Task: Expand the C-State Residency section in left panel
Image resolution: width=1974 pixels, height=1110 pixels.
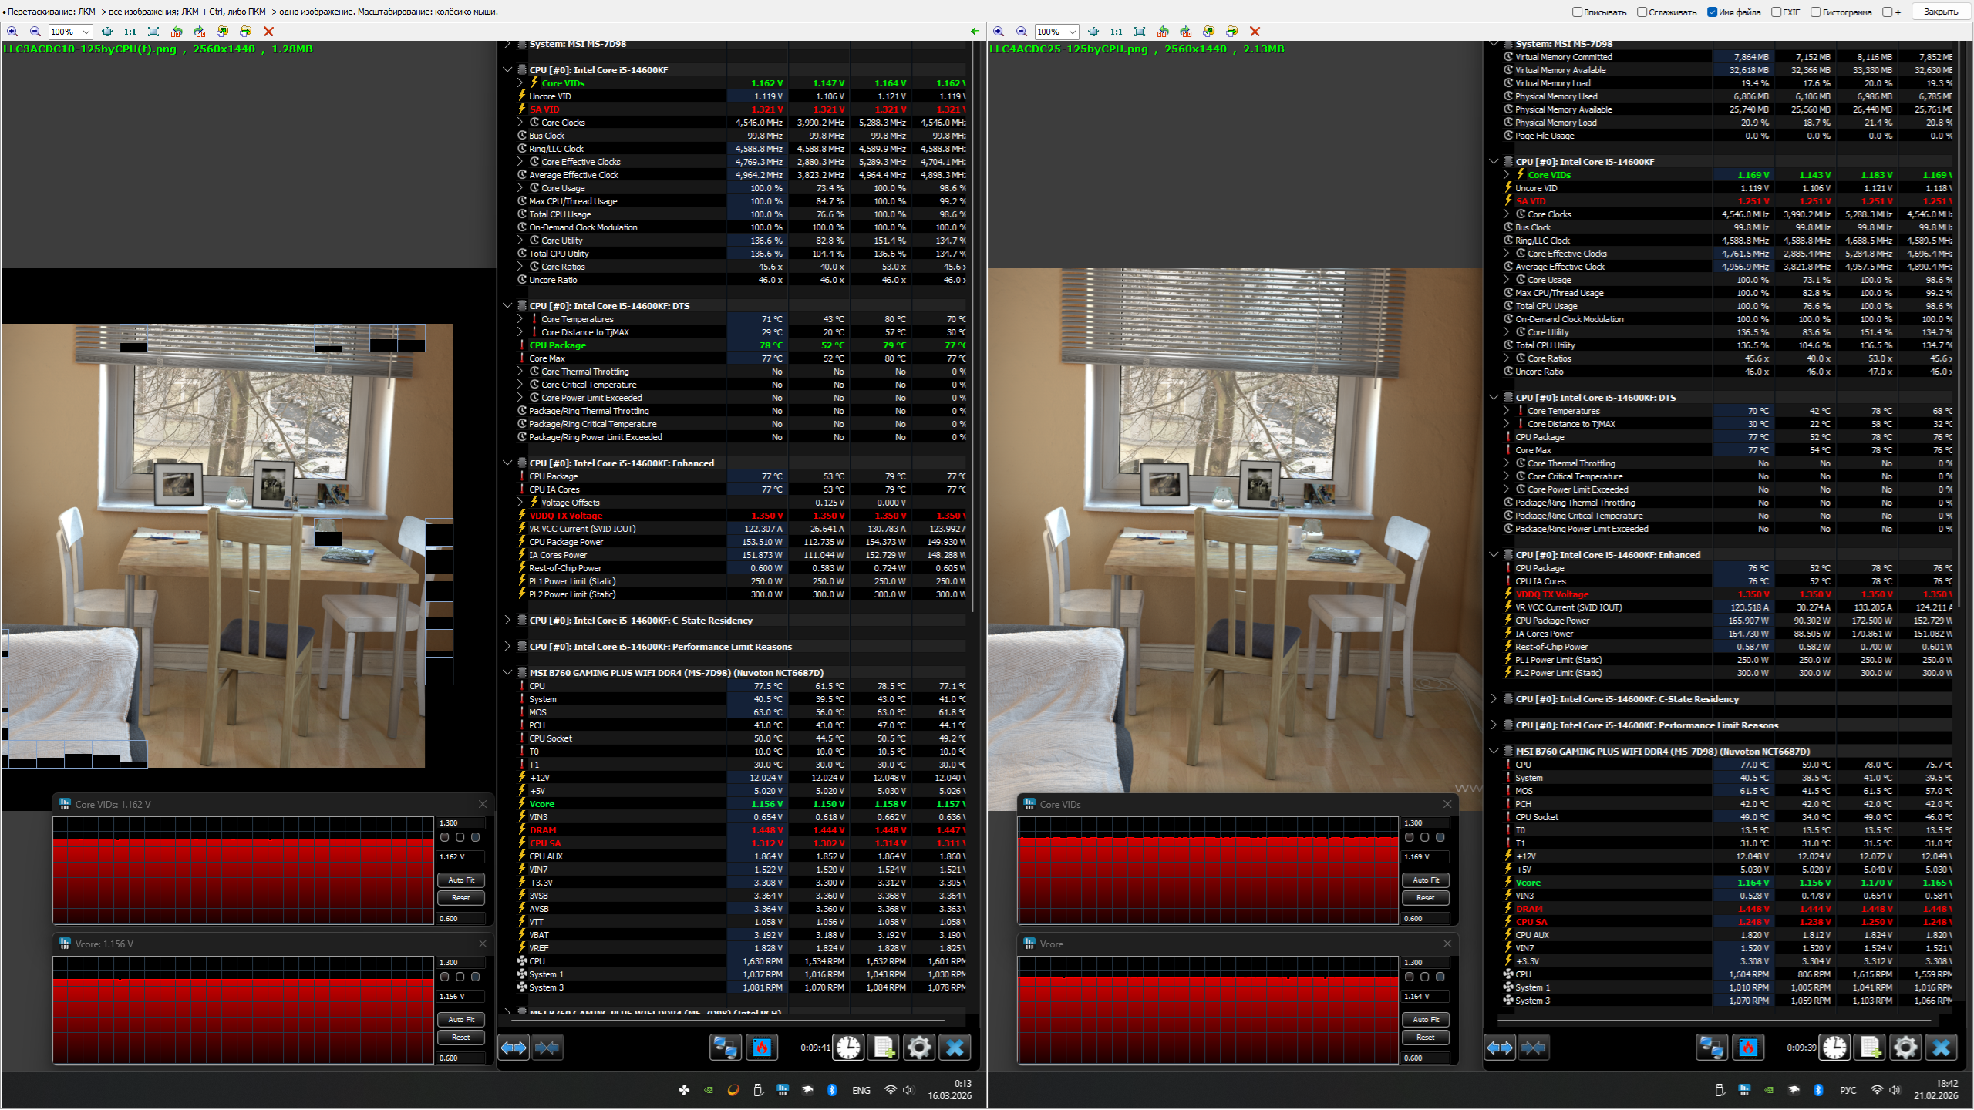Action: [507, 621]
